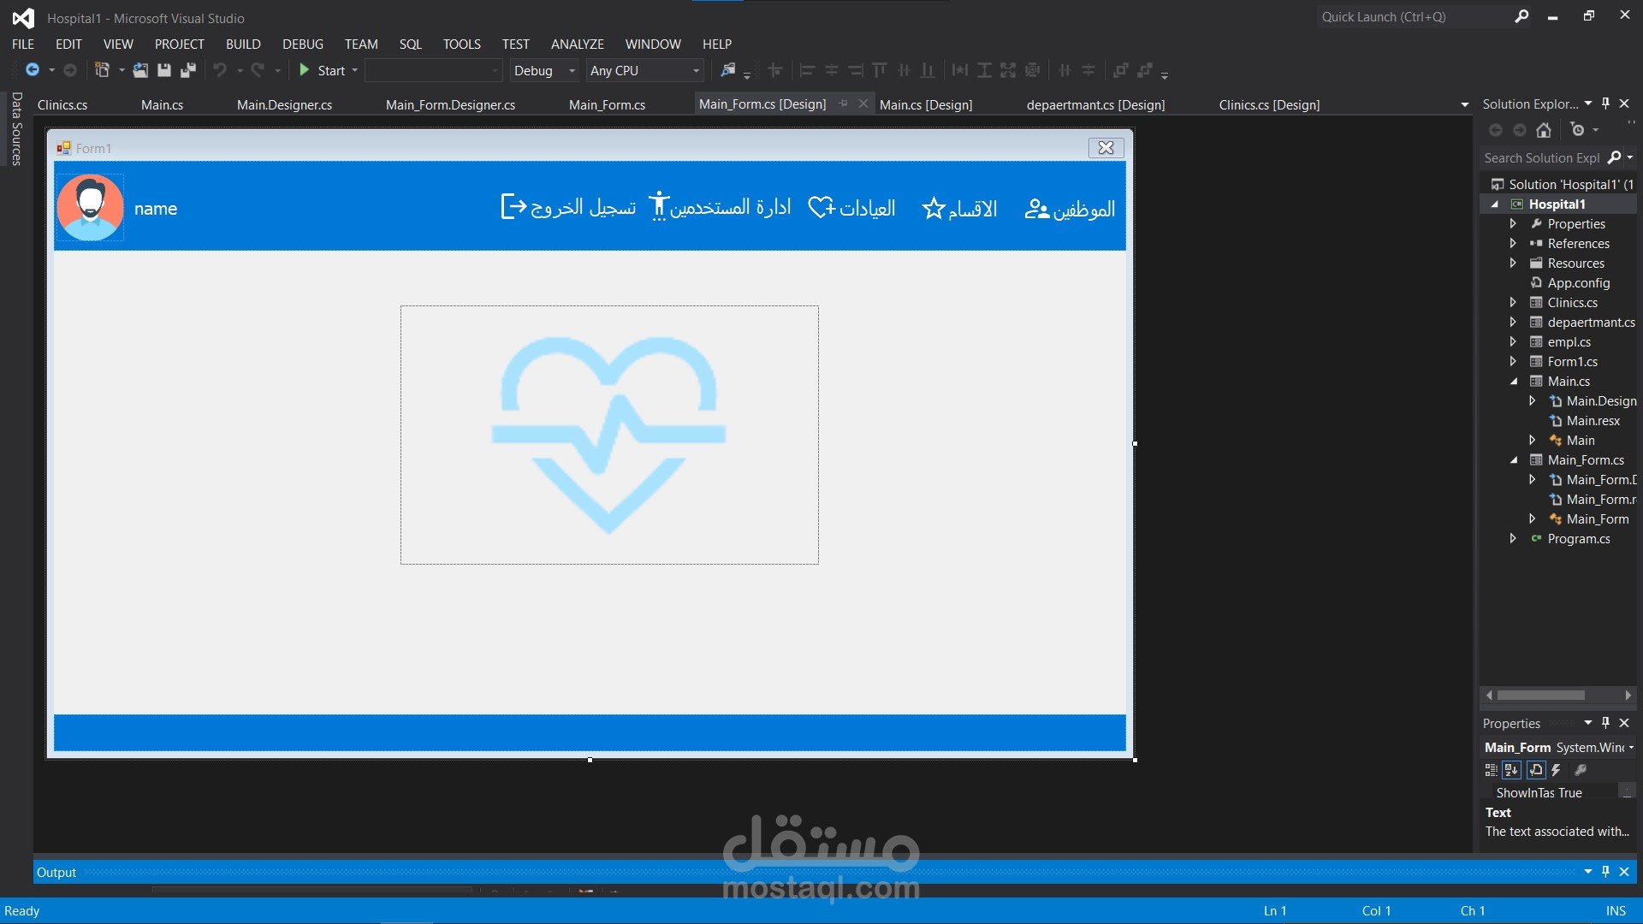Open the Any CPU platform dropdown
Image resolution: width=1643 pixels, height=924 pixels.
696,71
